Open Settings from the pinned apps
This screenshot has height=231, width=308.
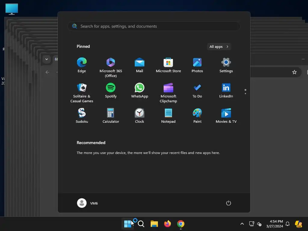tap(226, 65)
